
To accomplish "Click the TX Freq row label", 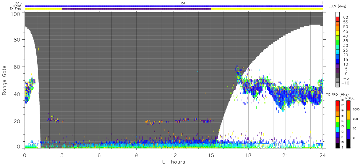I will (x=15, y=9).
